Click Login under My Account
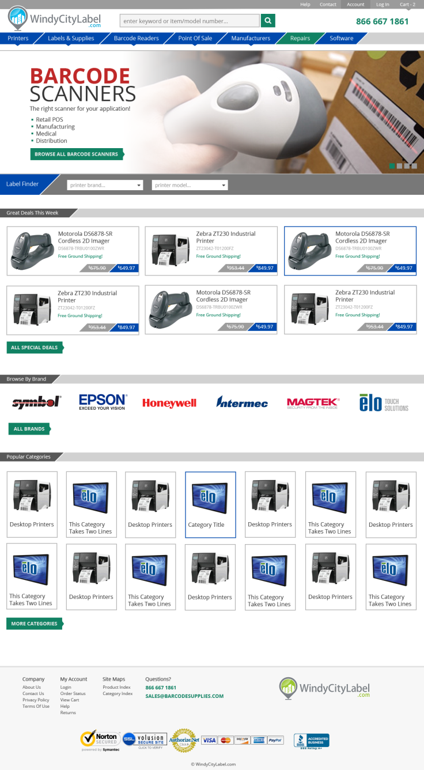The width and height of the screenshot is (424, 770). pos(66,687)
